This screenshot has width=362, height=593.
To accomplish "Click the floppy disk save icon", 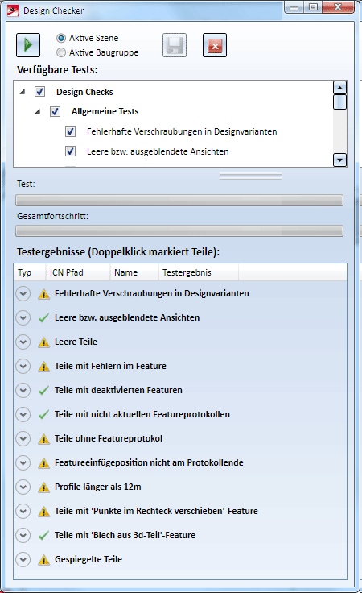I will coord(175,45).
